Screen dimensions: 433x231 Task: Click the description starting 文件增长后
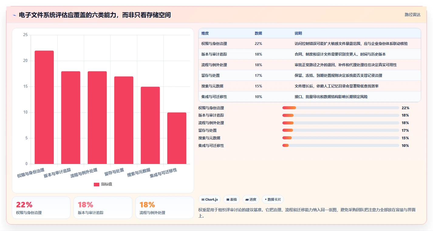pos(336,86)
